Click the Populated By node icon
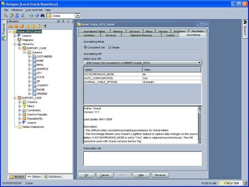Viewport: 249px width, 187px height. (x=24, y=119)
